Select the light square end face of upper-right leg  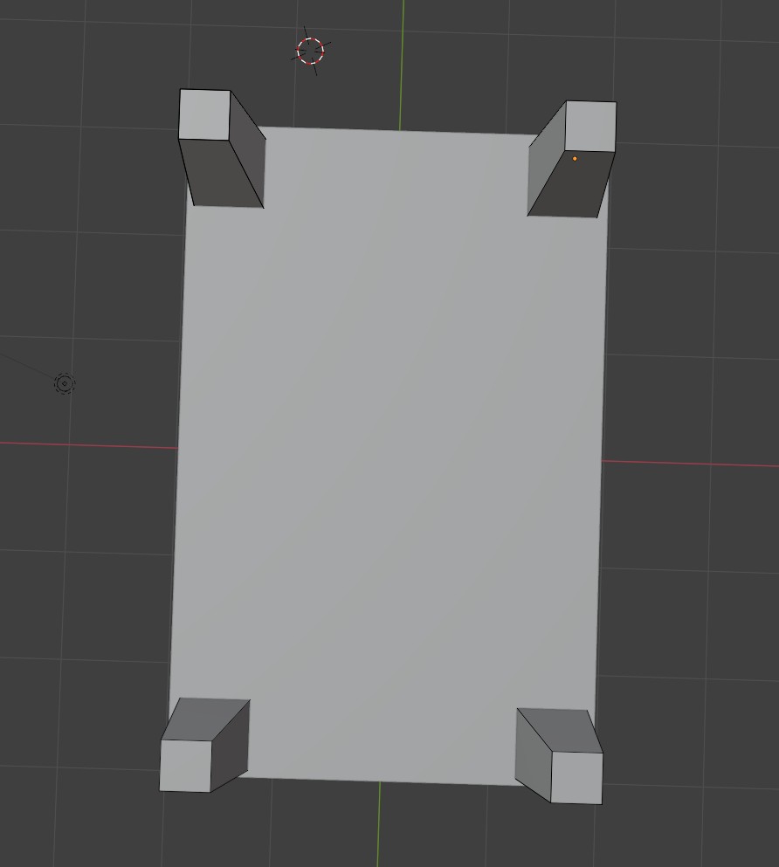tap(590, 127)
